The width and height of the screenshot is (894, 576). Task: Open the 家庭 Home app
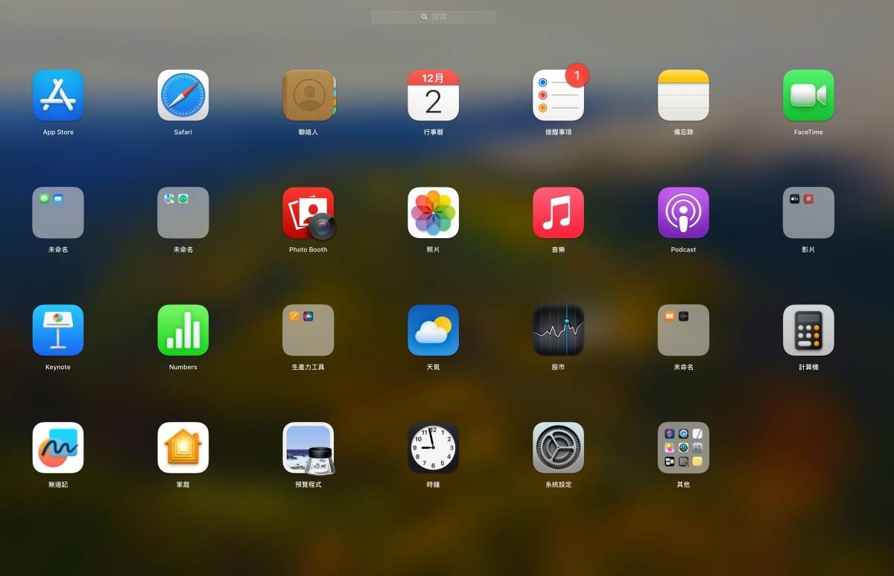click(x=183, y=448)
